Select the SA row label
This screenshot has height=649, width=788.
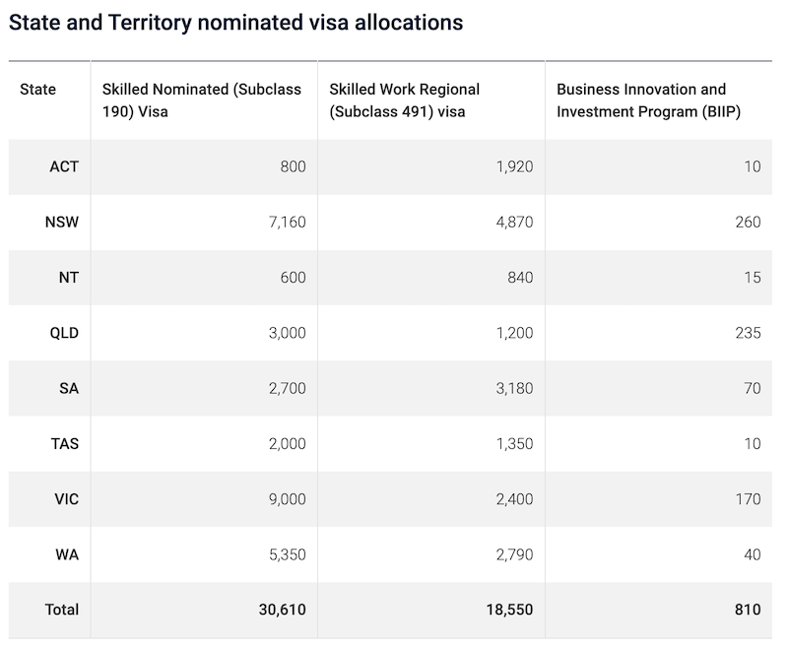coord(69,388)
